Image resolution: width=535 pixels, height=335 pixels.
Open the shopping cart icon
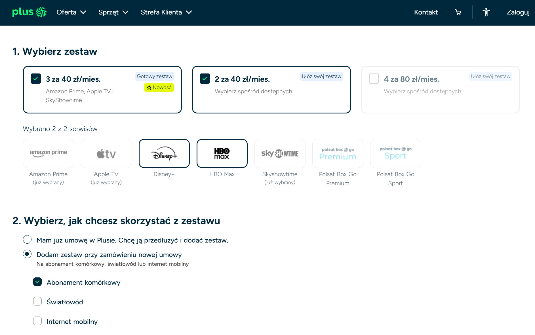458,12
